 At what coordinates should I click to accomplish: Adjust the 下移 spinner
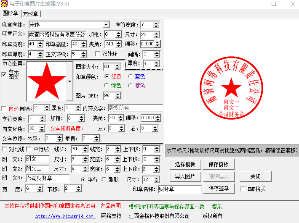79,189
